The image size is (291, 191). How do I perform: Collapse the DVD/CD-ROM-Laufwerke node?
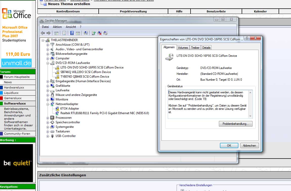point(48,63)
